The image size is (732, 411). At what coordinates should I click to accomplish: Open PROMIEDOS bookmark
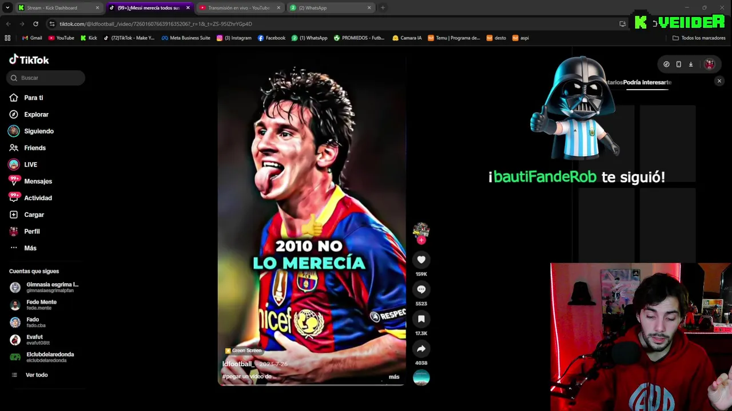[x=359, y=38]
